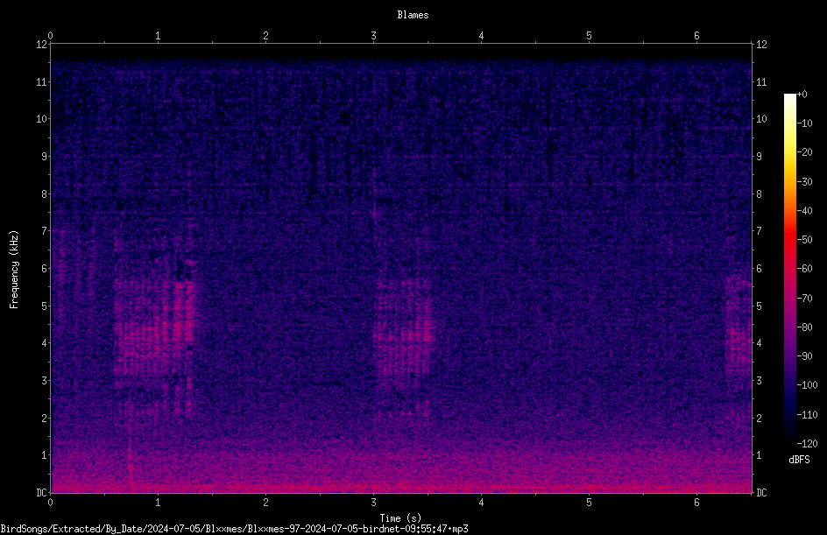The width and height of the screenshot is (827, 535).
Task: Click the partial call burst after 6 seconds
Action: click(738, 327)
